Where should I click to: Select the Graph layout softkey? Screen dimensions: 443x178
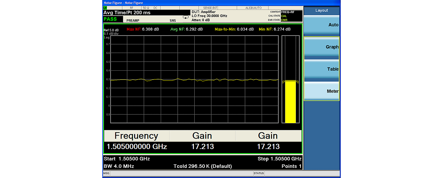point(321,47)
